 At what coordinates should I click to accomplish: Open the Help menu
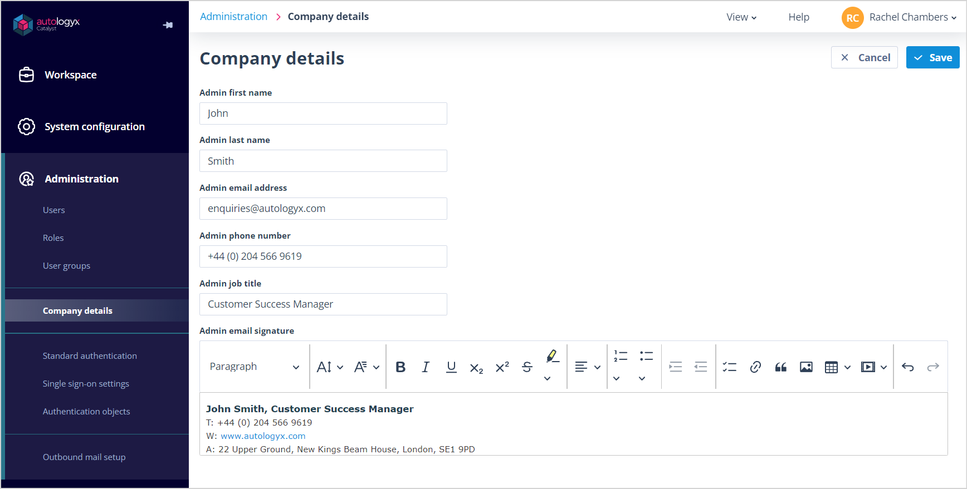[x=798, y=17]
